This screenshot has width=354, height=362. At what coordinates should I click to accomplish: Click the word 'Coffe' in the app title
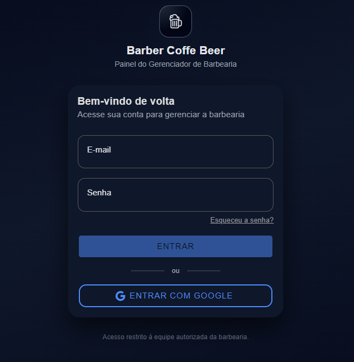pyautogui.click(x=182, y=50)
